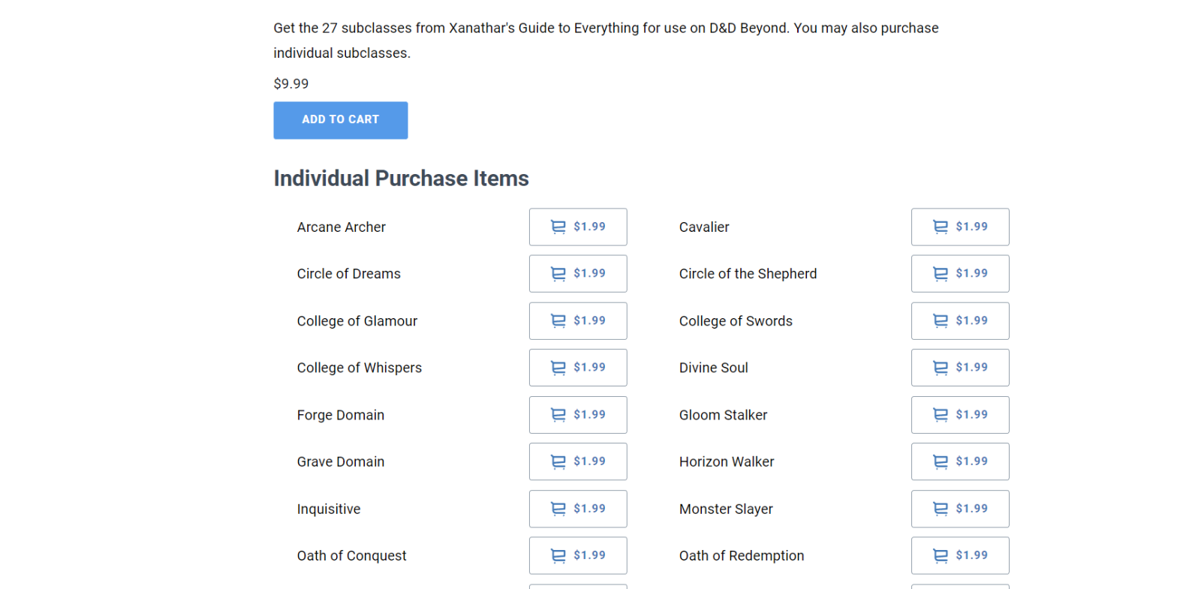The height and width of the screenshot is (589, 1201).
Task: Purchase Horizon Walker subclass
Action: (959, 461)
